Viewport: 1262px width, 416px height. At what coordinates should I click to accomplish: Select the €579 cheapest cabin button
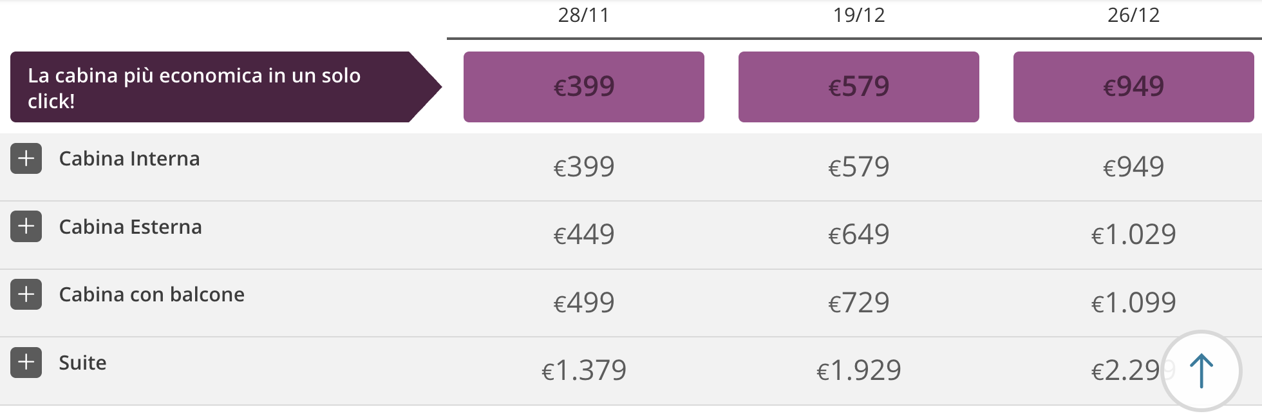[x=859, y=86]
